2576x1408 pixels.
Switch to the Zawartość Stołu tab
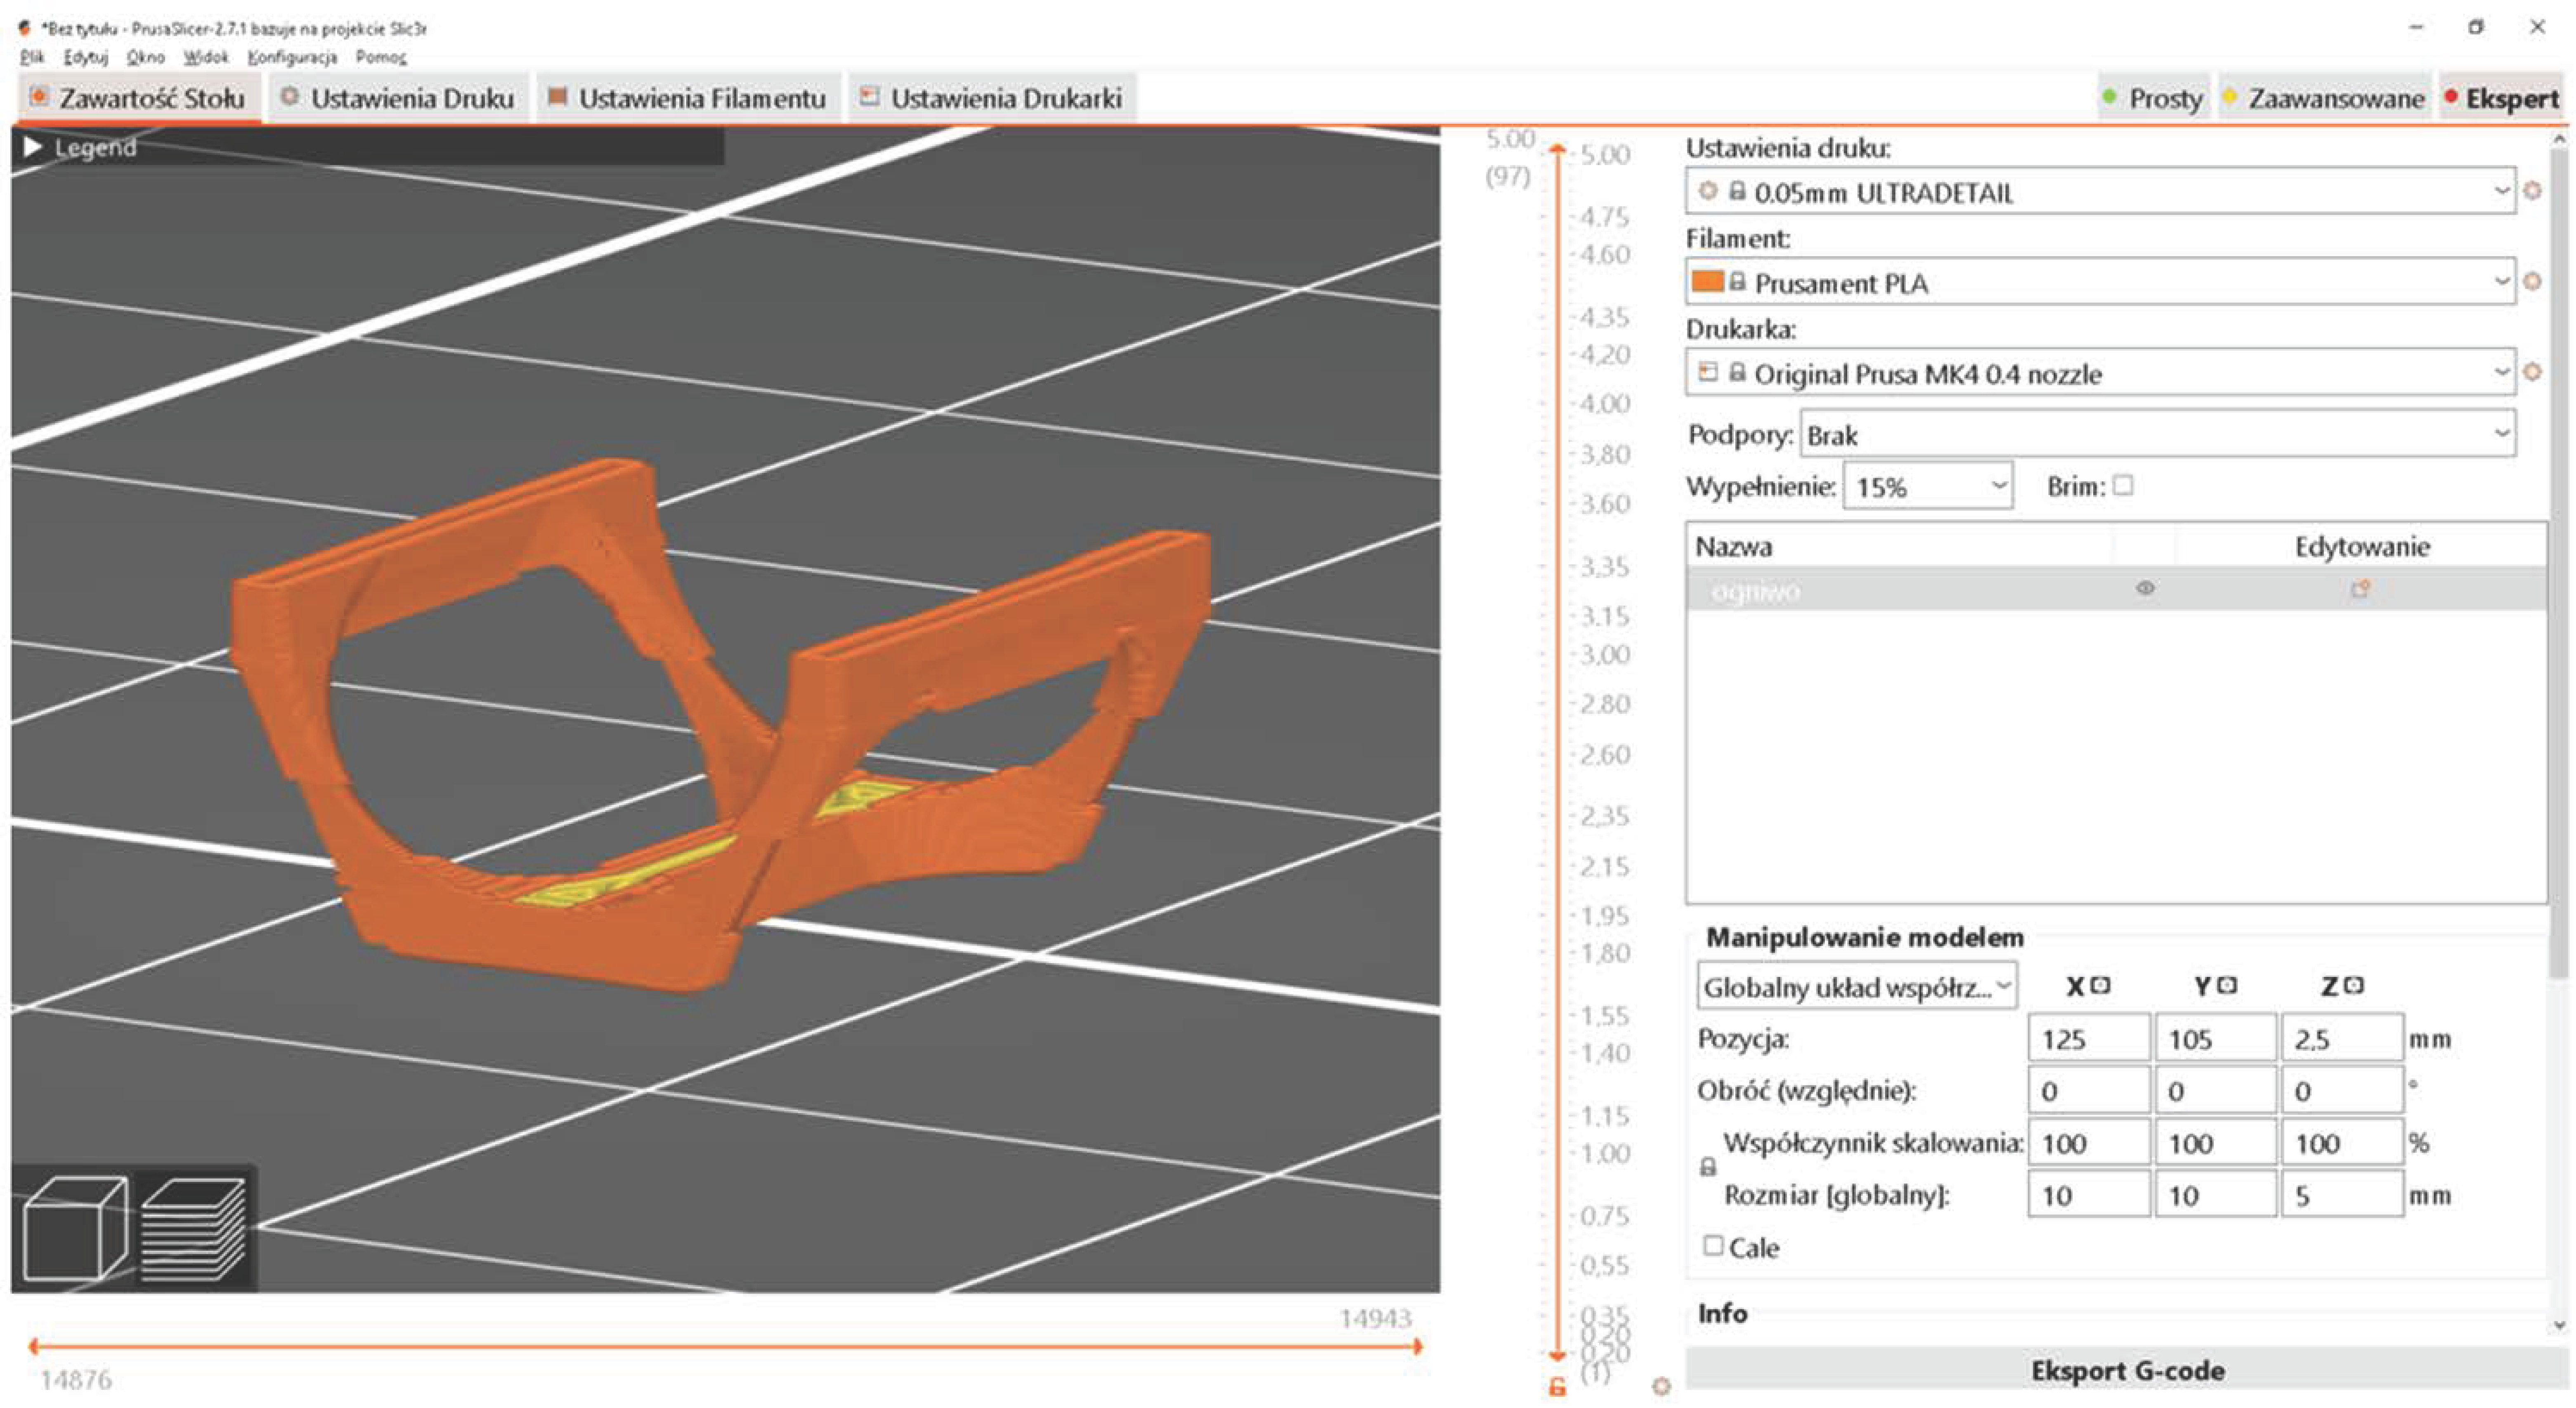[139, 98]
